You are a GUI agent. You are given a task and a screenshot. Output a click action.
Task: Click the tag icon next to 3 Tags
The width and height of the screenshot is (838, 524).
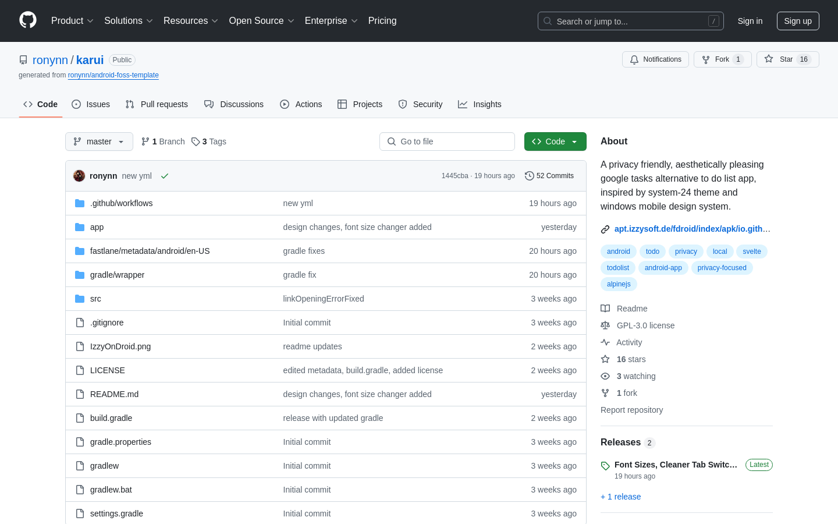coord(196,141)
